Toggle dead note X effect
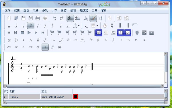 click(9, 40)
